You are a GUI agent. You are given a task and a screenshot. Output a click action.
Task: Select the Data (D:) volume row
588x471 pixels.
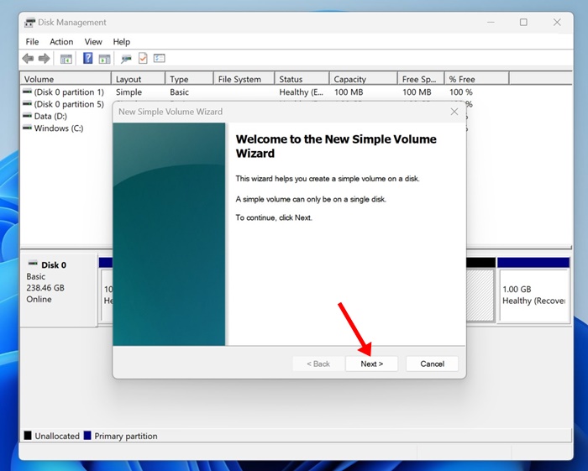45,116
